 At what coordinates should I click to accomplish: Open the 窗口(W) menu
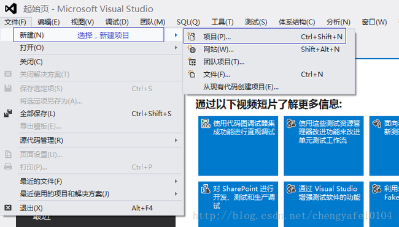(x=374, y=22)
